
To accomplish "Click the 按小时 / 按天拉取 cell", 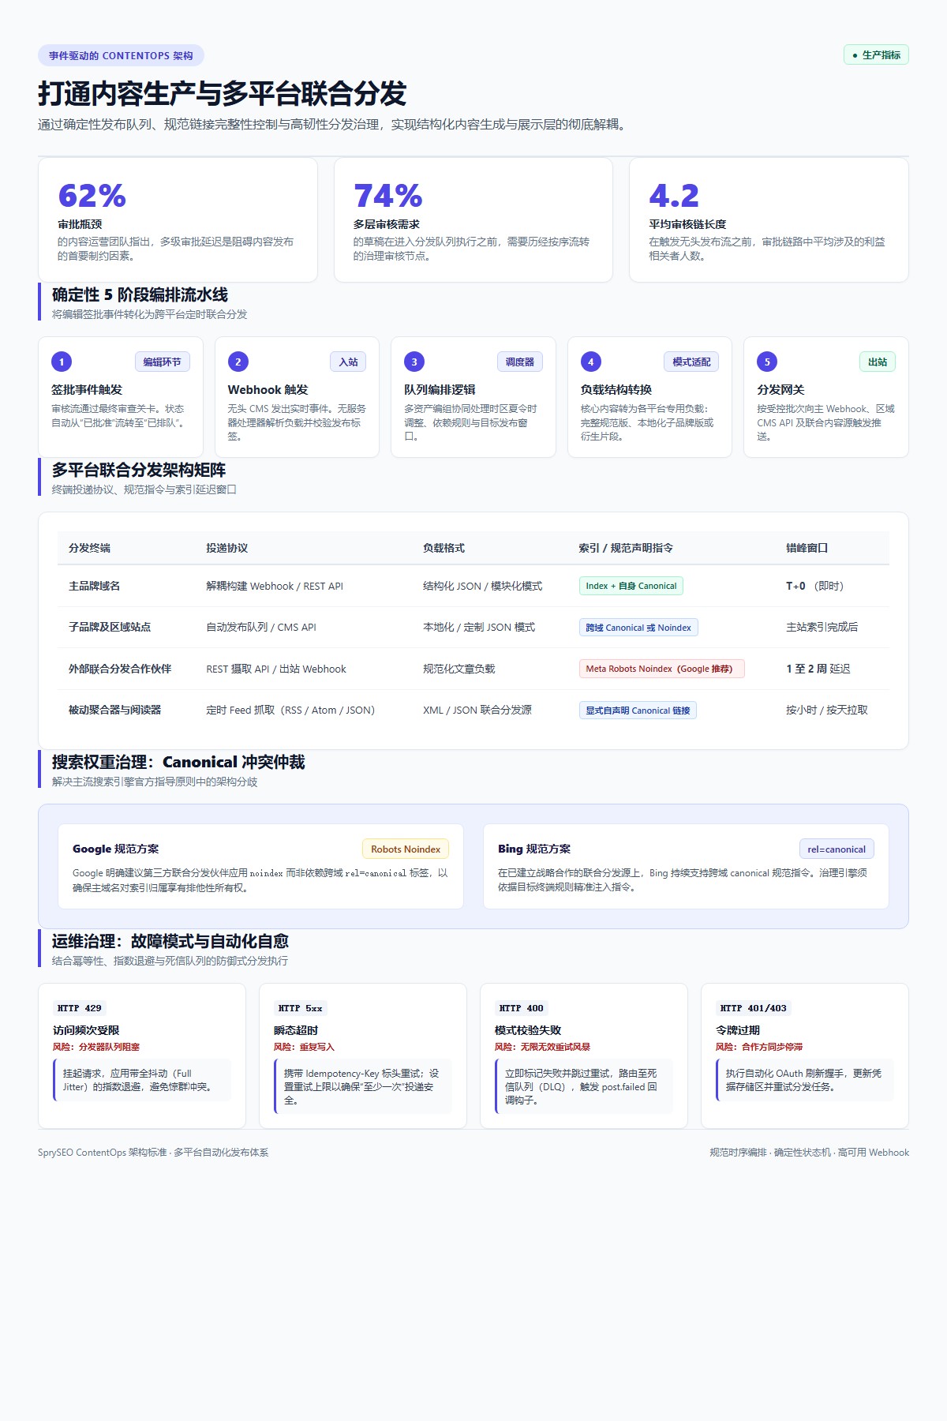I will 827,710.
